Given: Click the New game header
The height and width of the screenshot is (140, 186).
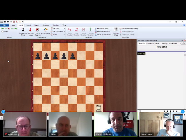Looking at the screenshot, I should coord(162,47).
